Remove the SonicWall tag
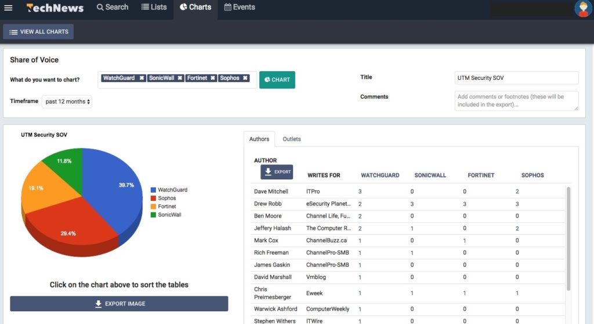 tap(180, 78)
